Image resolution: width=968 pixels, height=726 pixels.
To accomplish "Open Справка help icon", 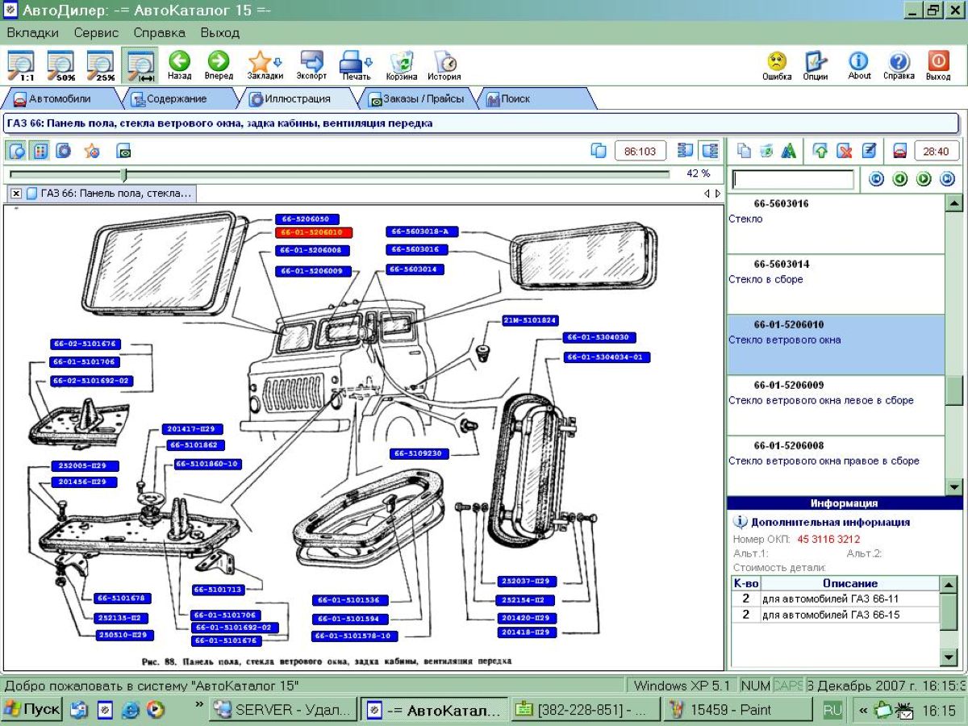I will (x=899, y=65).
